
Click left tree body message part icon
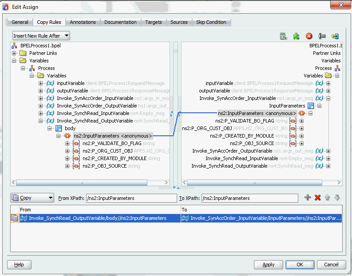[x=59, y=128]
